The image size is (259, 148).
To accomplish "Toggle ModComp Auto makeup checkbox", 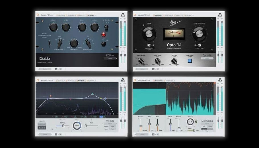I will coord(196,122).
